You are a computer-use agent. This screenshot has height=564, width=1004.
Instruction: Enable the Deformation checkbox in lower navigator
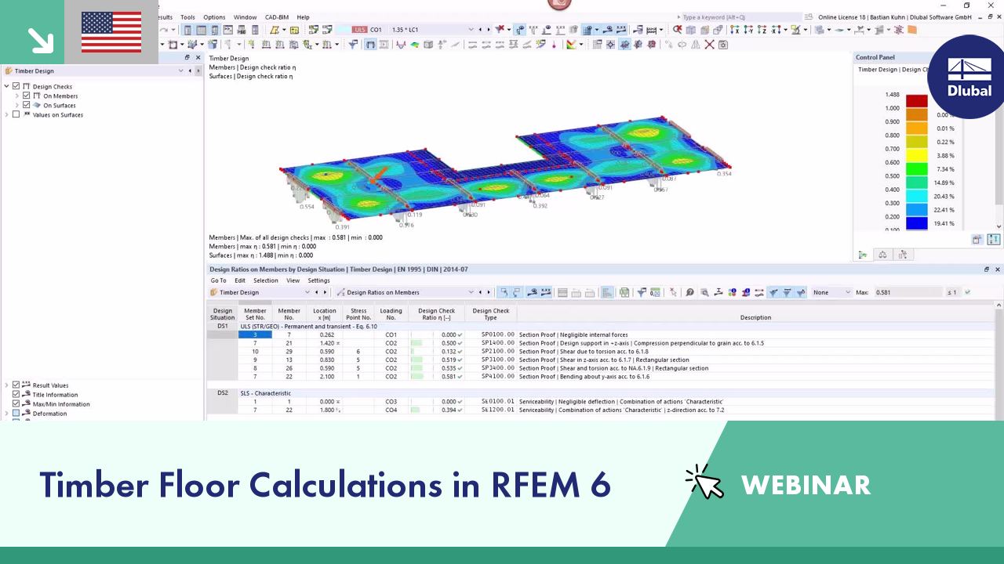click(x=16, y=413)
